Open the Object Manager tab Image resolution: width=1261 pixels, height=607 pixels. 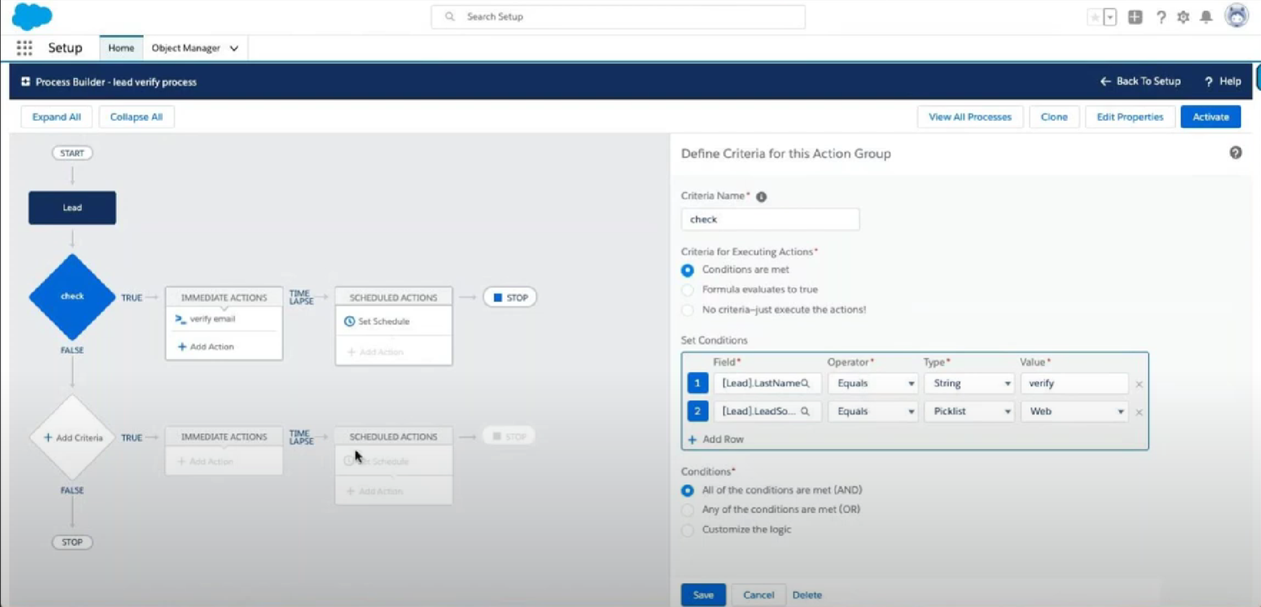click(x=186, y=48)
